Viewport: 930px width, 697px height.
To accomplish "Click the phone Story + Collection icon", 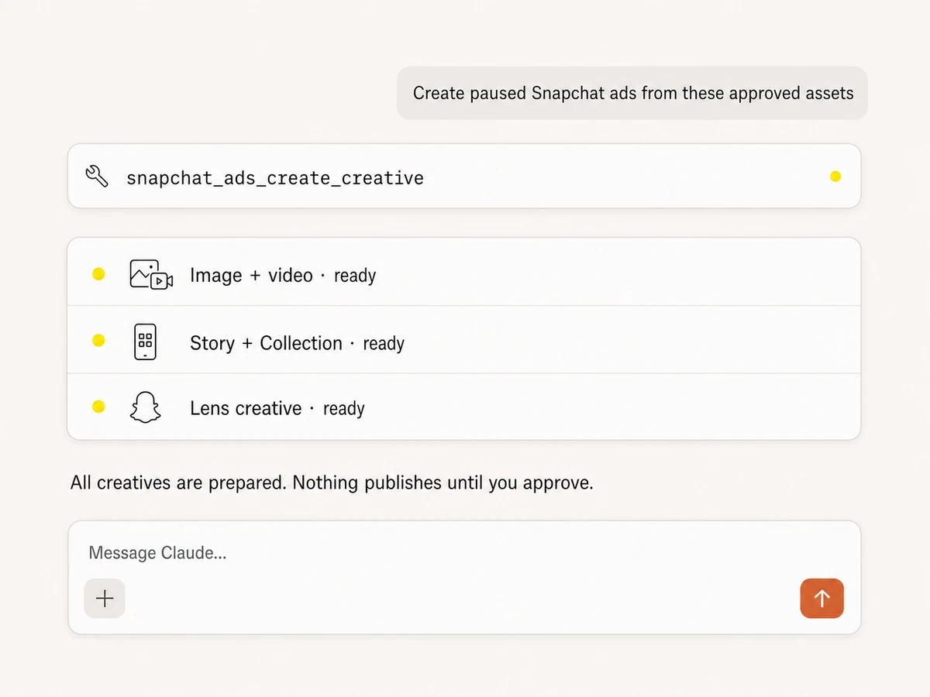I will pyautogui.click(x=145, y=342).
